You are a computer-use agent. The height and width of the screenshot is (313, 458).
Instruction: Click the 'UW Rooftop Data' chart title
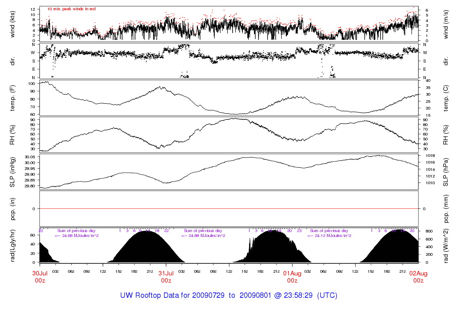pyautogui.click(x=229, y=296)
